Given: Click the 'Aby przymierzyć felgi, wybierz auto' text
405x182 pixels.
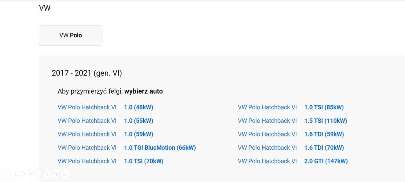Looking at the screenshot, I should click(x=110, y=91).
